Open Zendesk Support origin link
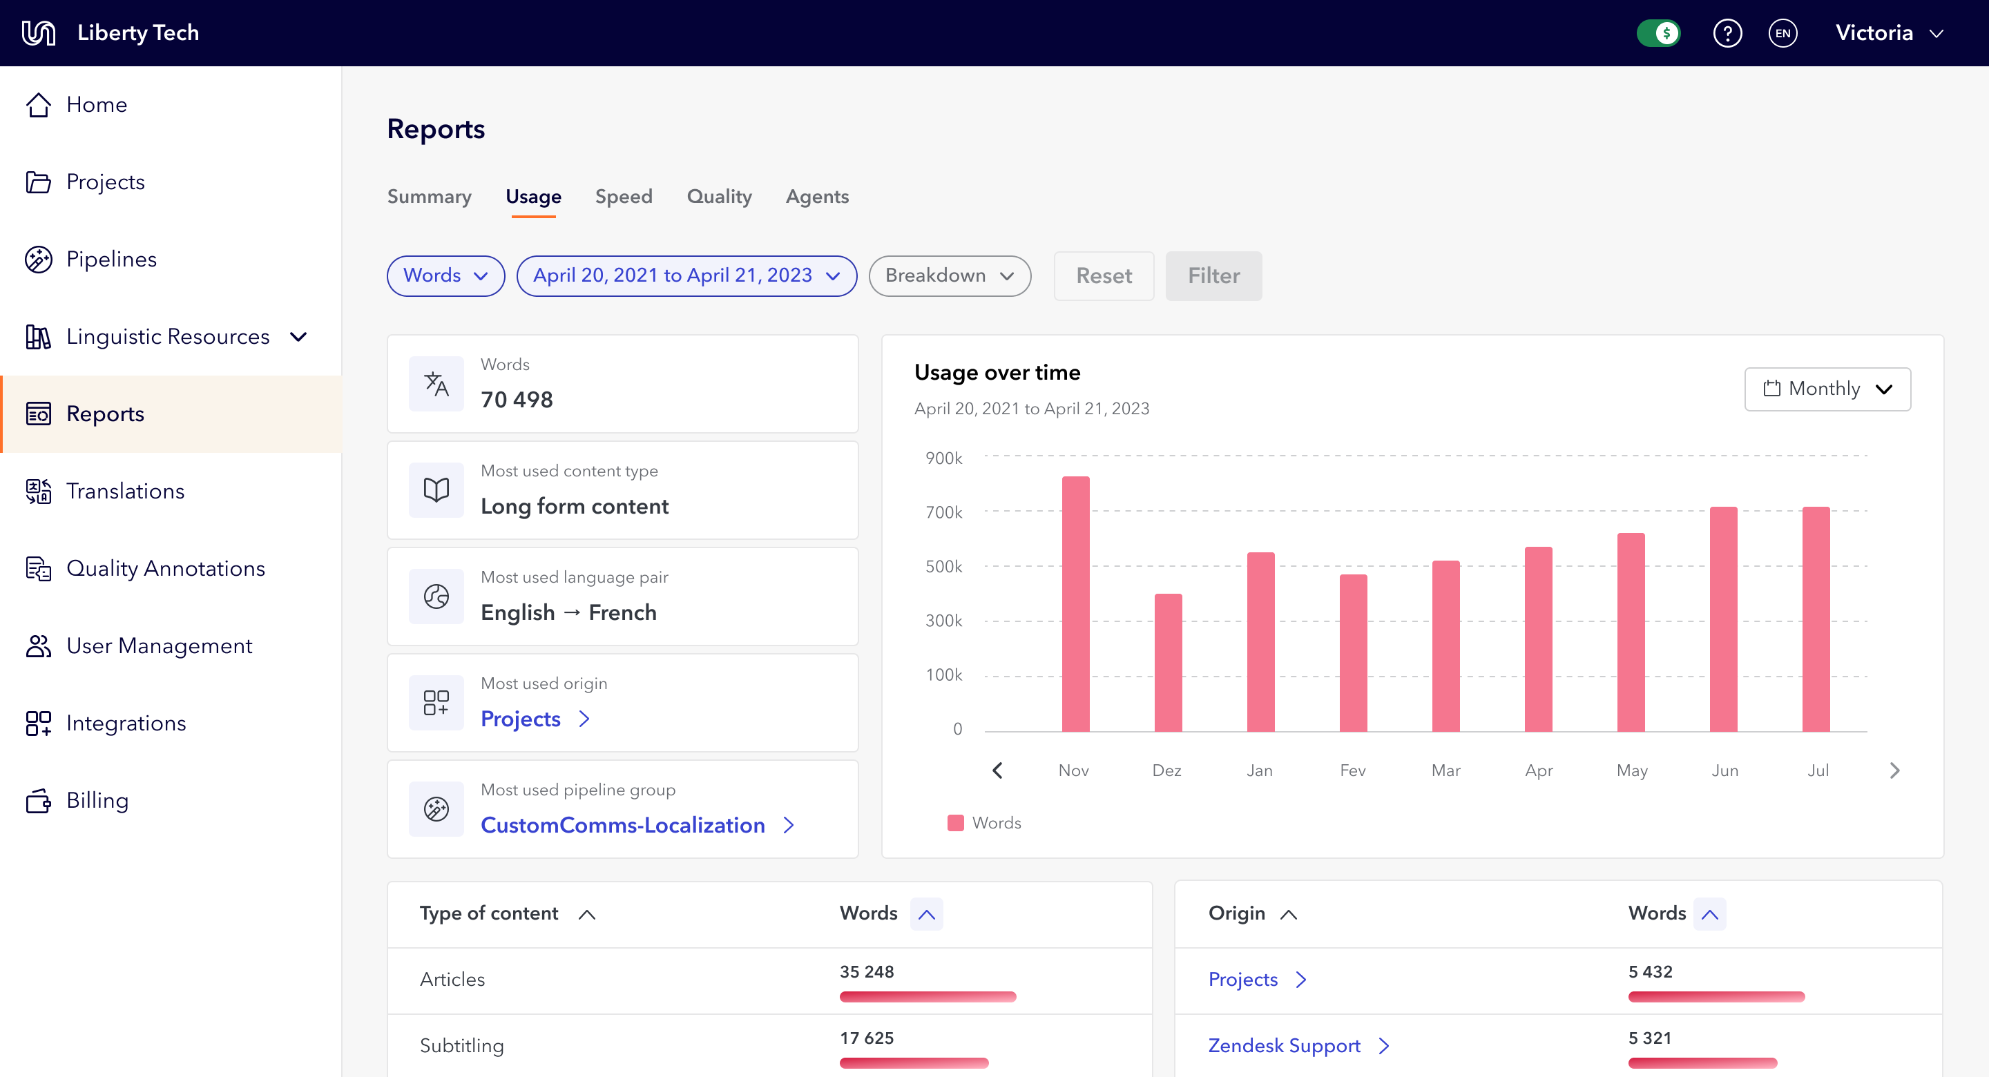 [x=1298, y=1046]
